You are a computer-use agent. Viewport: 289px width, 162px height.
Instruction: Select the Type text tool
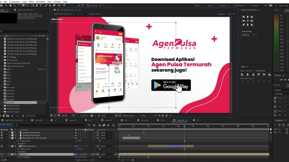(41, 5)
